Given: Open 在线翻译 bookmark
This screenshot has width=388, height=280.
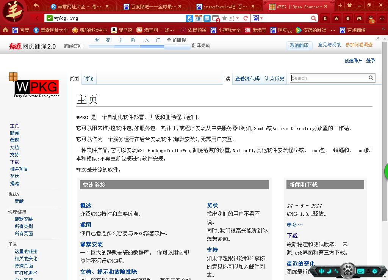Looking at the screenshot, I should (x=352, y=30).
